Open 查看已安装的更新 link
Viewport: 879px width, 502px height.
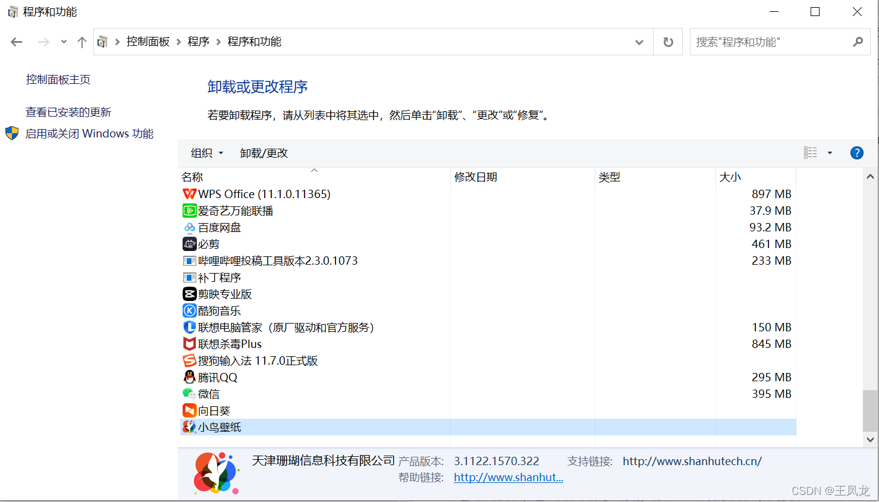(68, 112)
